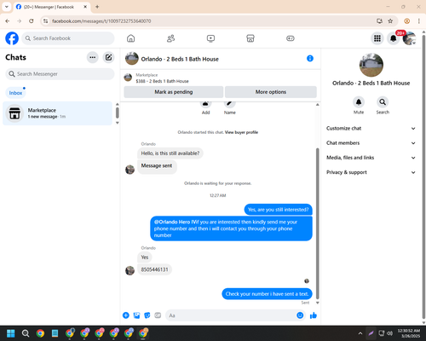Screen dimensions: 426x341
Task: Open Chats options three-dot button
Action: (x=93, y=57)
